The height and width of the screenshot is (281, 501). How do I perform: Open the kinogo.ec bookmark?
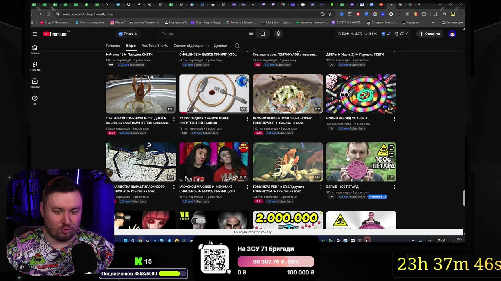point(410,23)
